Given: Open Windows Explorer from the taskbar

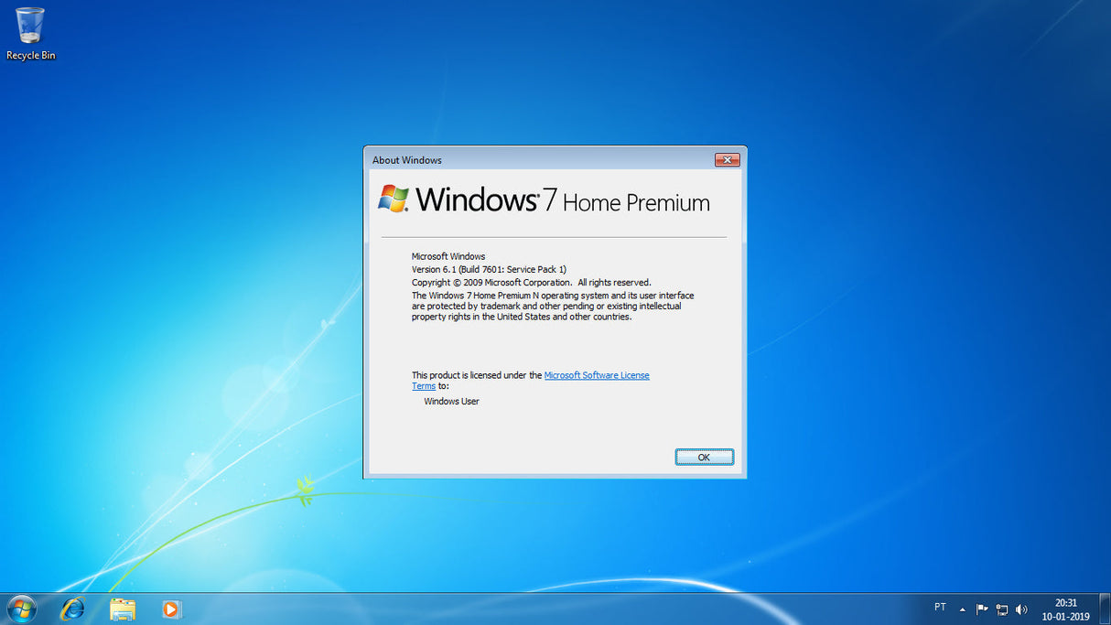Looking at the screenshot, I should tap(123, 609).
